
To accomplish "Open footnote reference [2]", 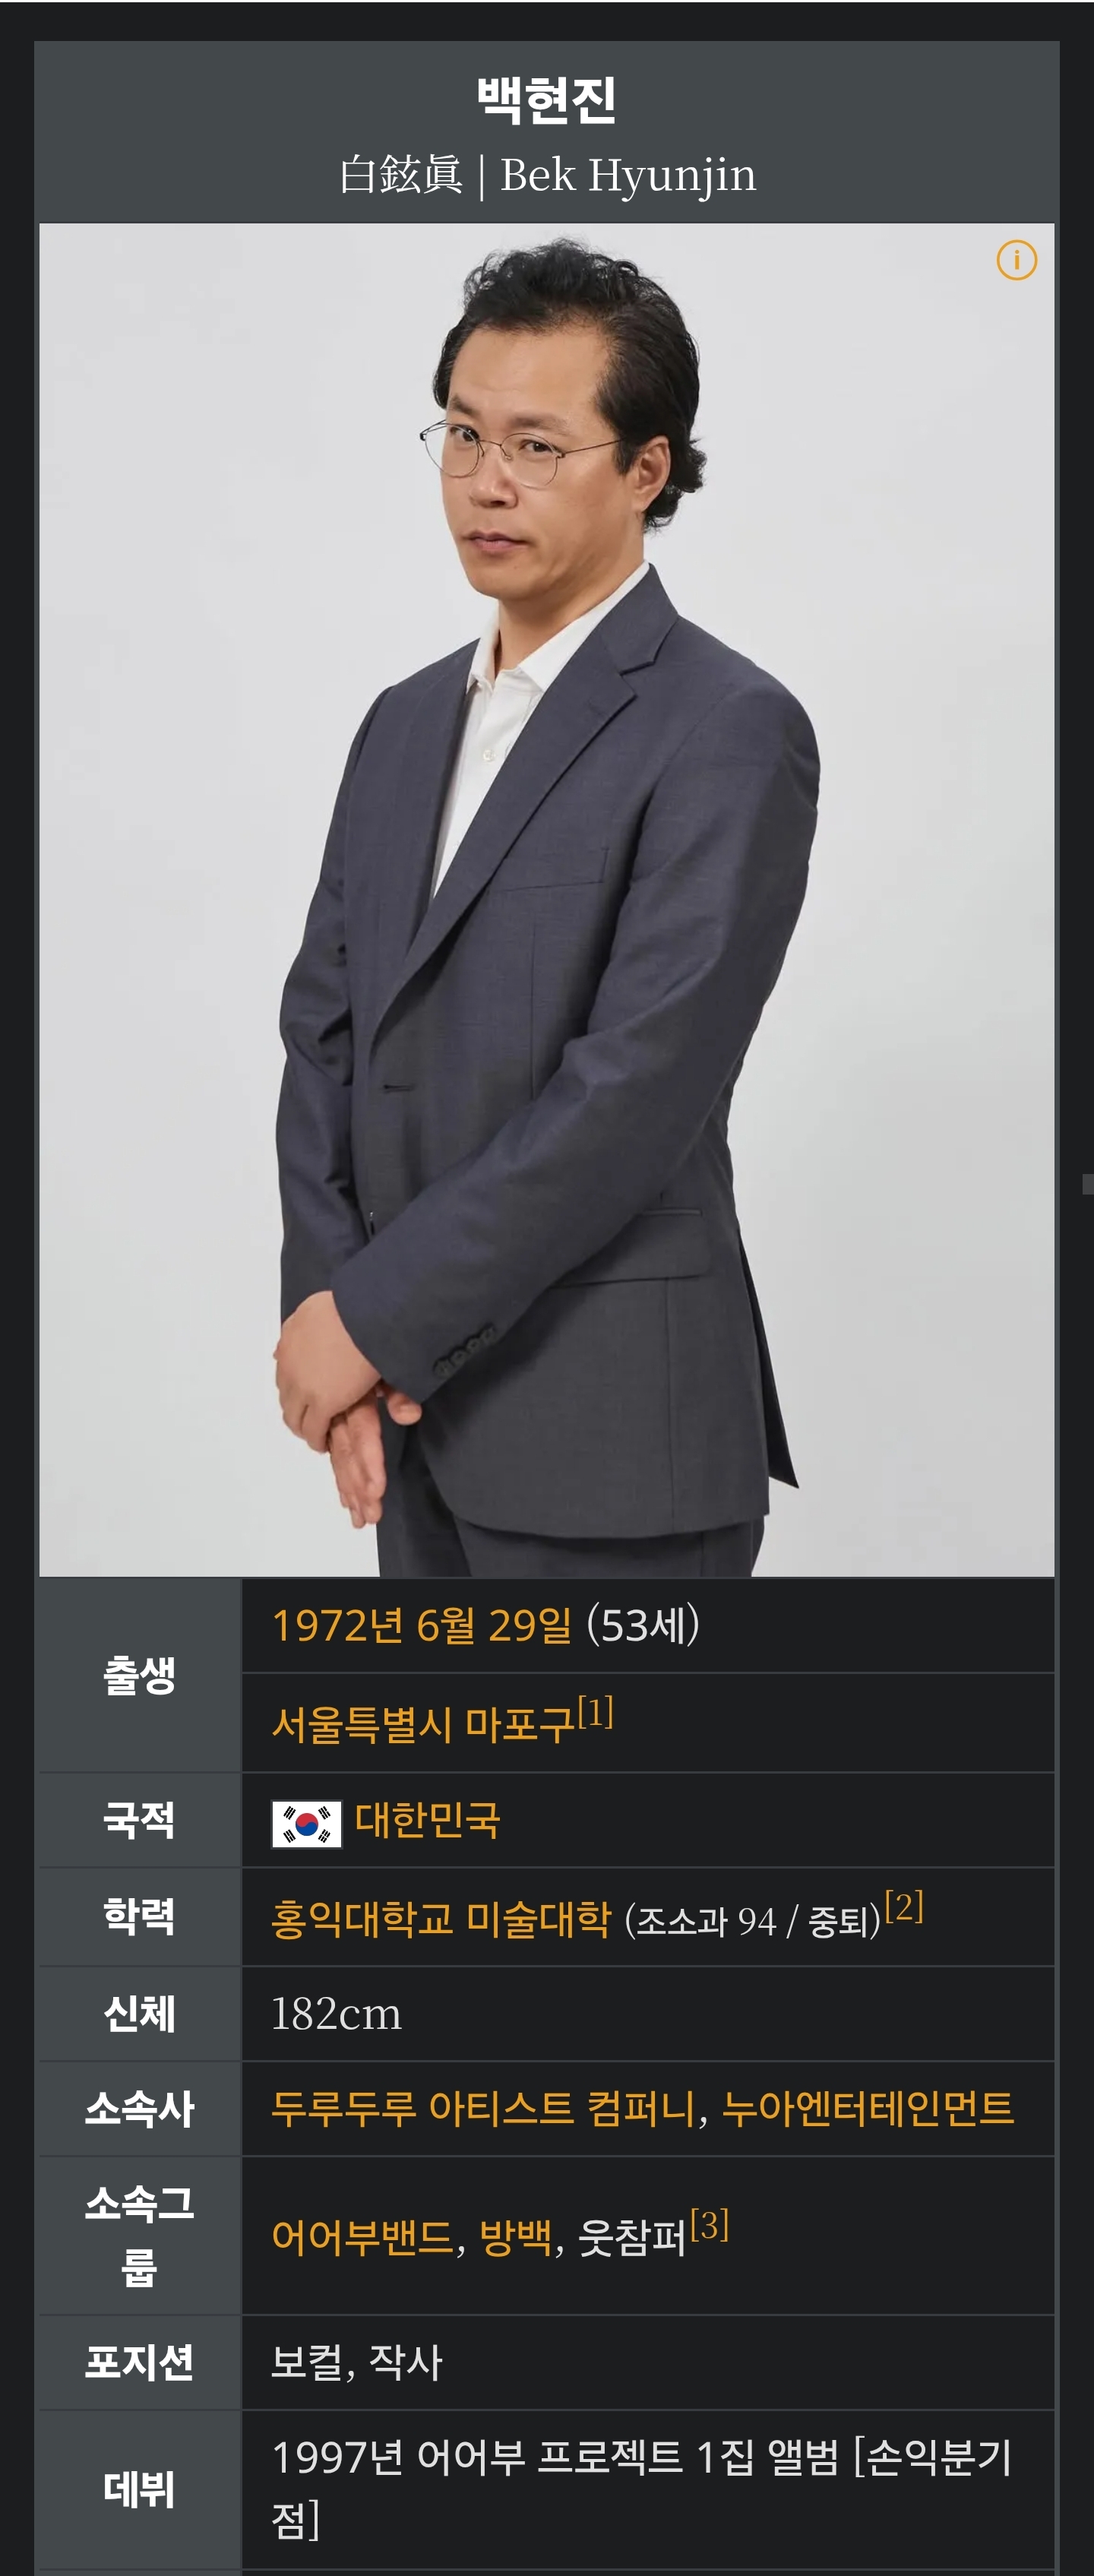I will click(904, 1906).
